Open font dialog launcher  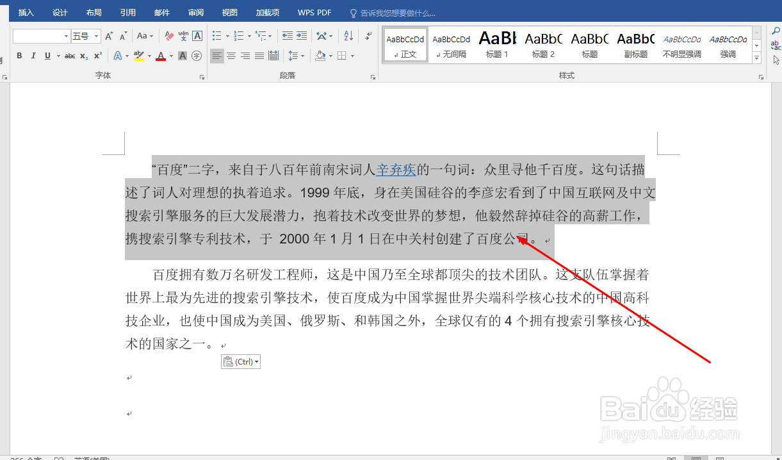[x=202, y=77]
